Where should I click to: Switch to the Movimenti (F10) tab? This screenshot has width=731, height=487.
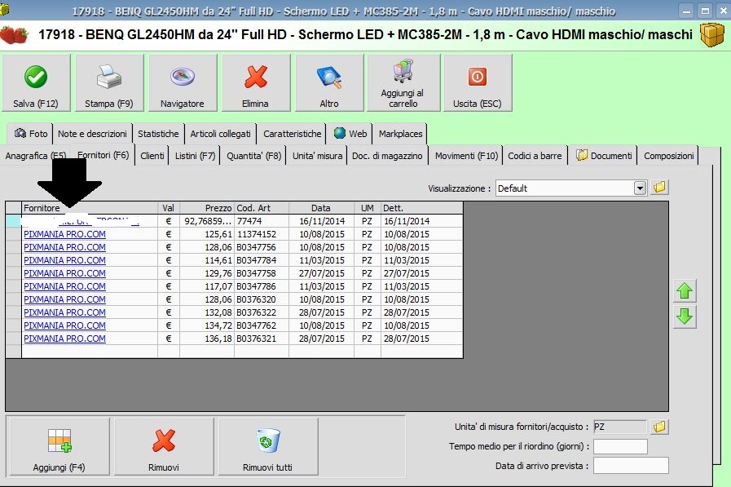coord(467,156)
